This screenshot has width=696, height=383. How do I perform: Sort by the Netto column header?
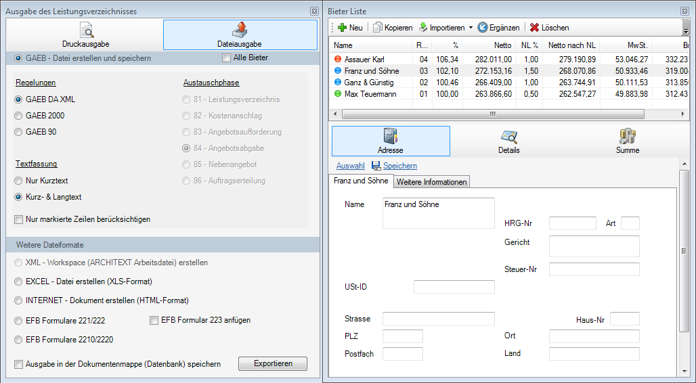pos(489,45)
